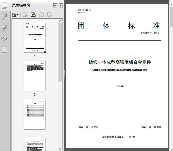Select page 1 thumbnail

tap(35, 37)
